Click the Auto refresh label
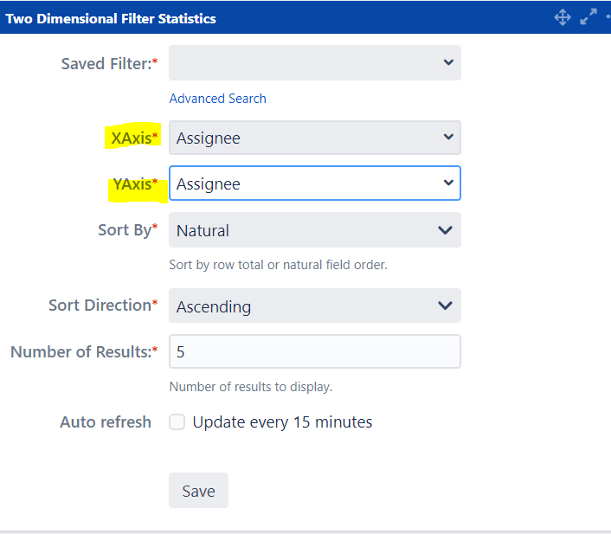The height and width of the screenshot is (534, 611). click(106, 422)
